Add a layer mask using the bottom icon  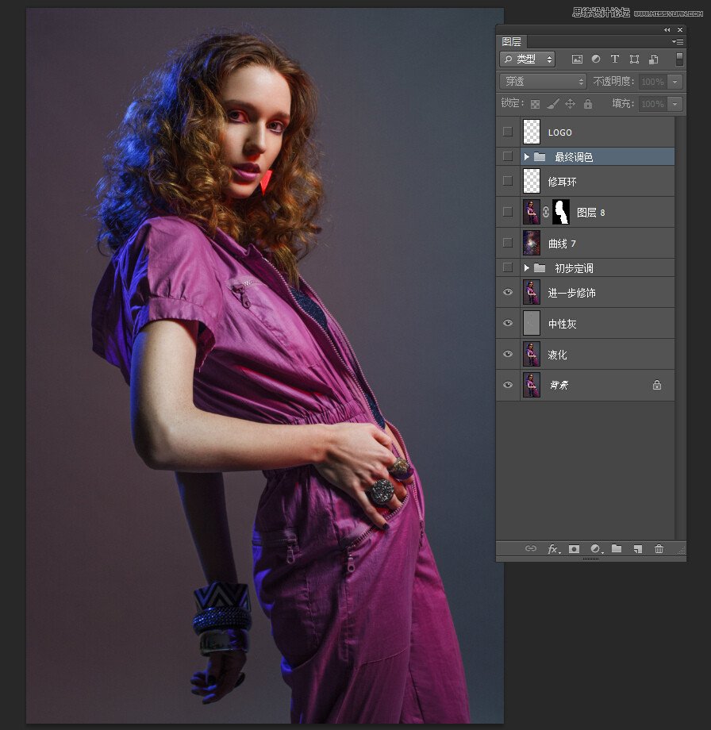tap(574, 549)
